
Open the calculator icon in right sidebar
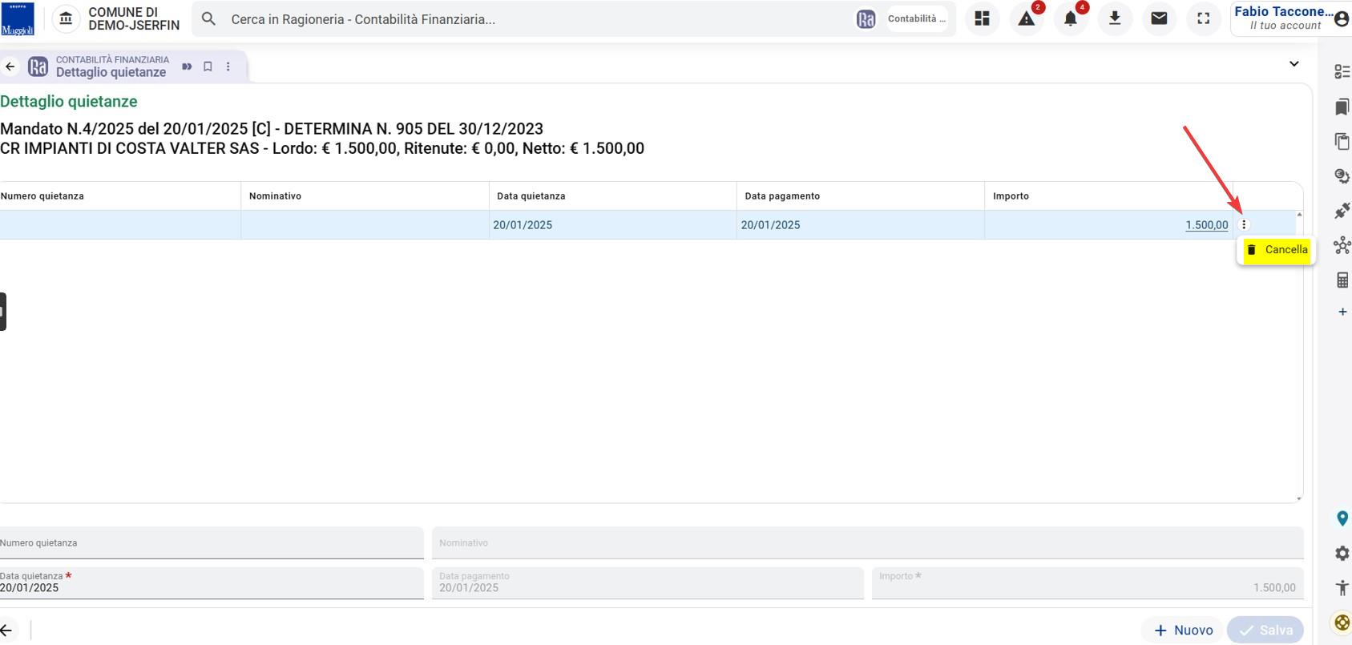tap(1342, 280)
